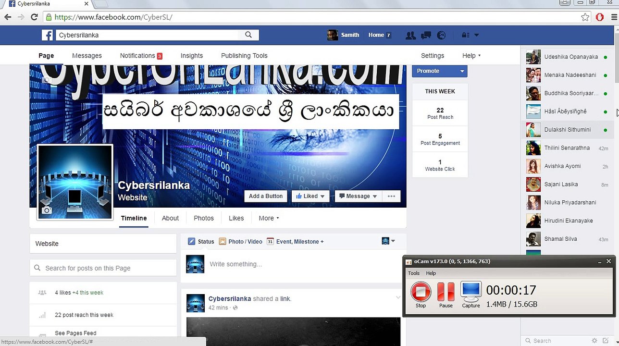
Task: Expand the Help dropdown
Action: pyautogui.click(x=471, y=56)
